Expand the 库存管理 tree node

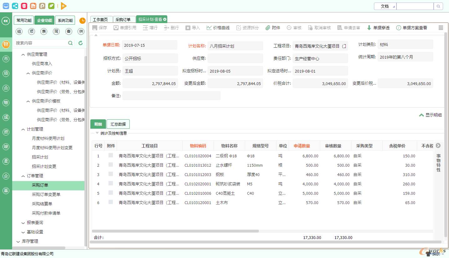pos(18,241)
